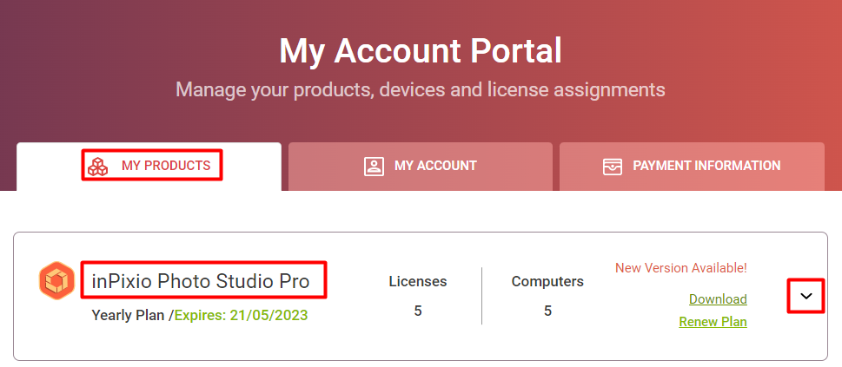Click the number 5 under Computers
The width and height of the screenshot is (842, 367).
(547, 311)
